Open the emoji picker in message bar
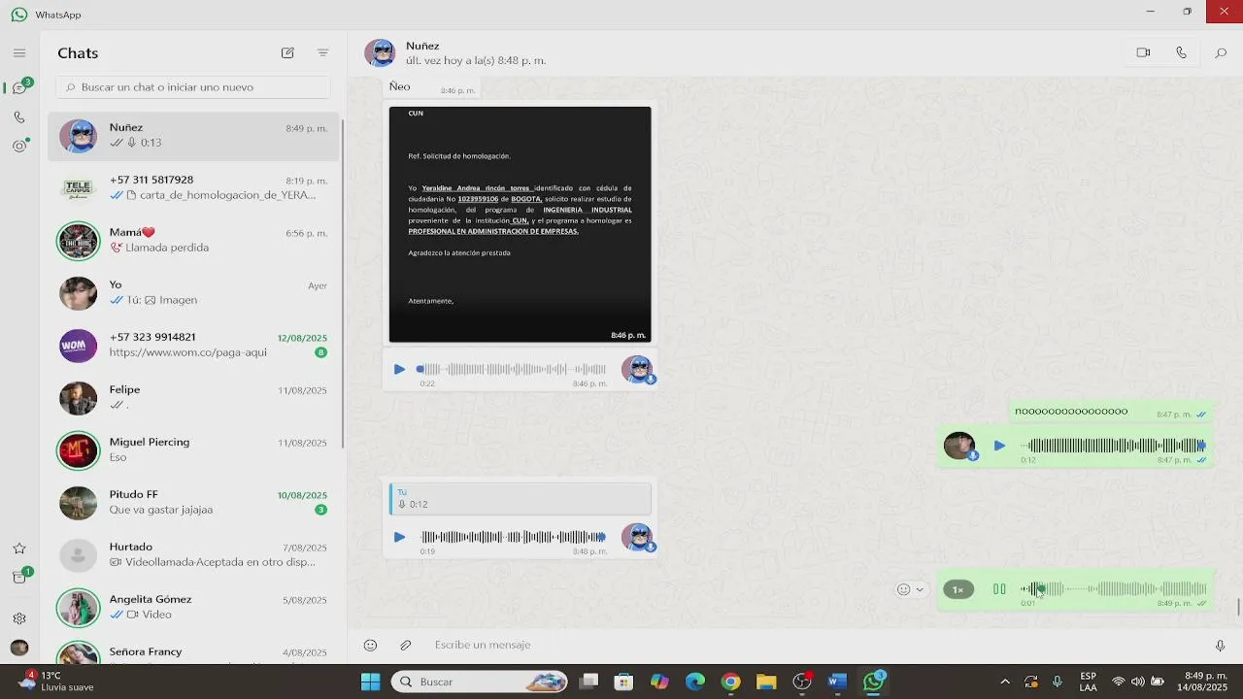Viewport: 1243px width, 699px height. tap(370, 645)
